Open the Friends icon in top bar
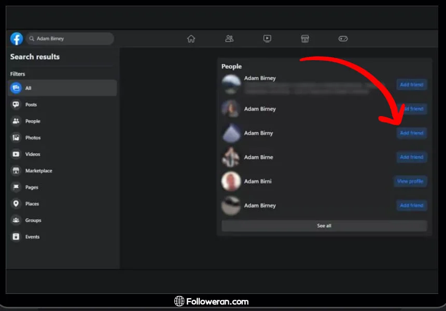This screenshot has width=446, height=311. tap(229, 39)
